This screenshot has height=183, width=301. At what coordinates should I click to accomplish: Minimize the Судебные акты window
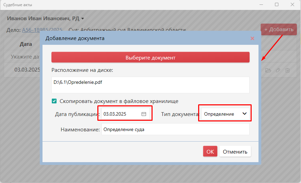pos(261,5)
